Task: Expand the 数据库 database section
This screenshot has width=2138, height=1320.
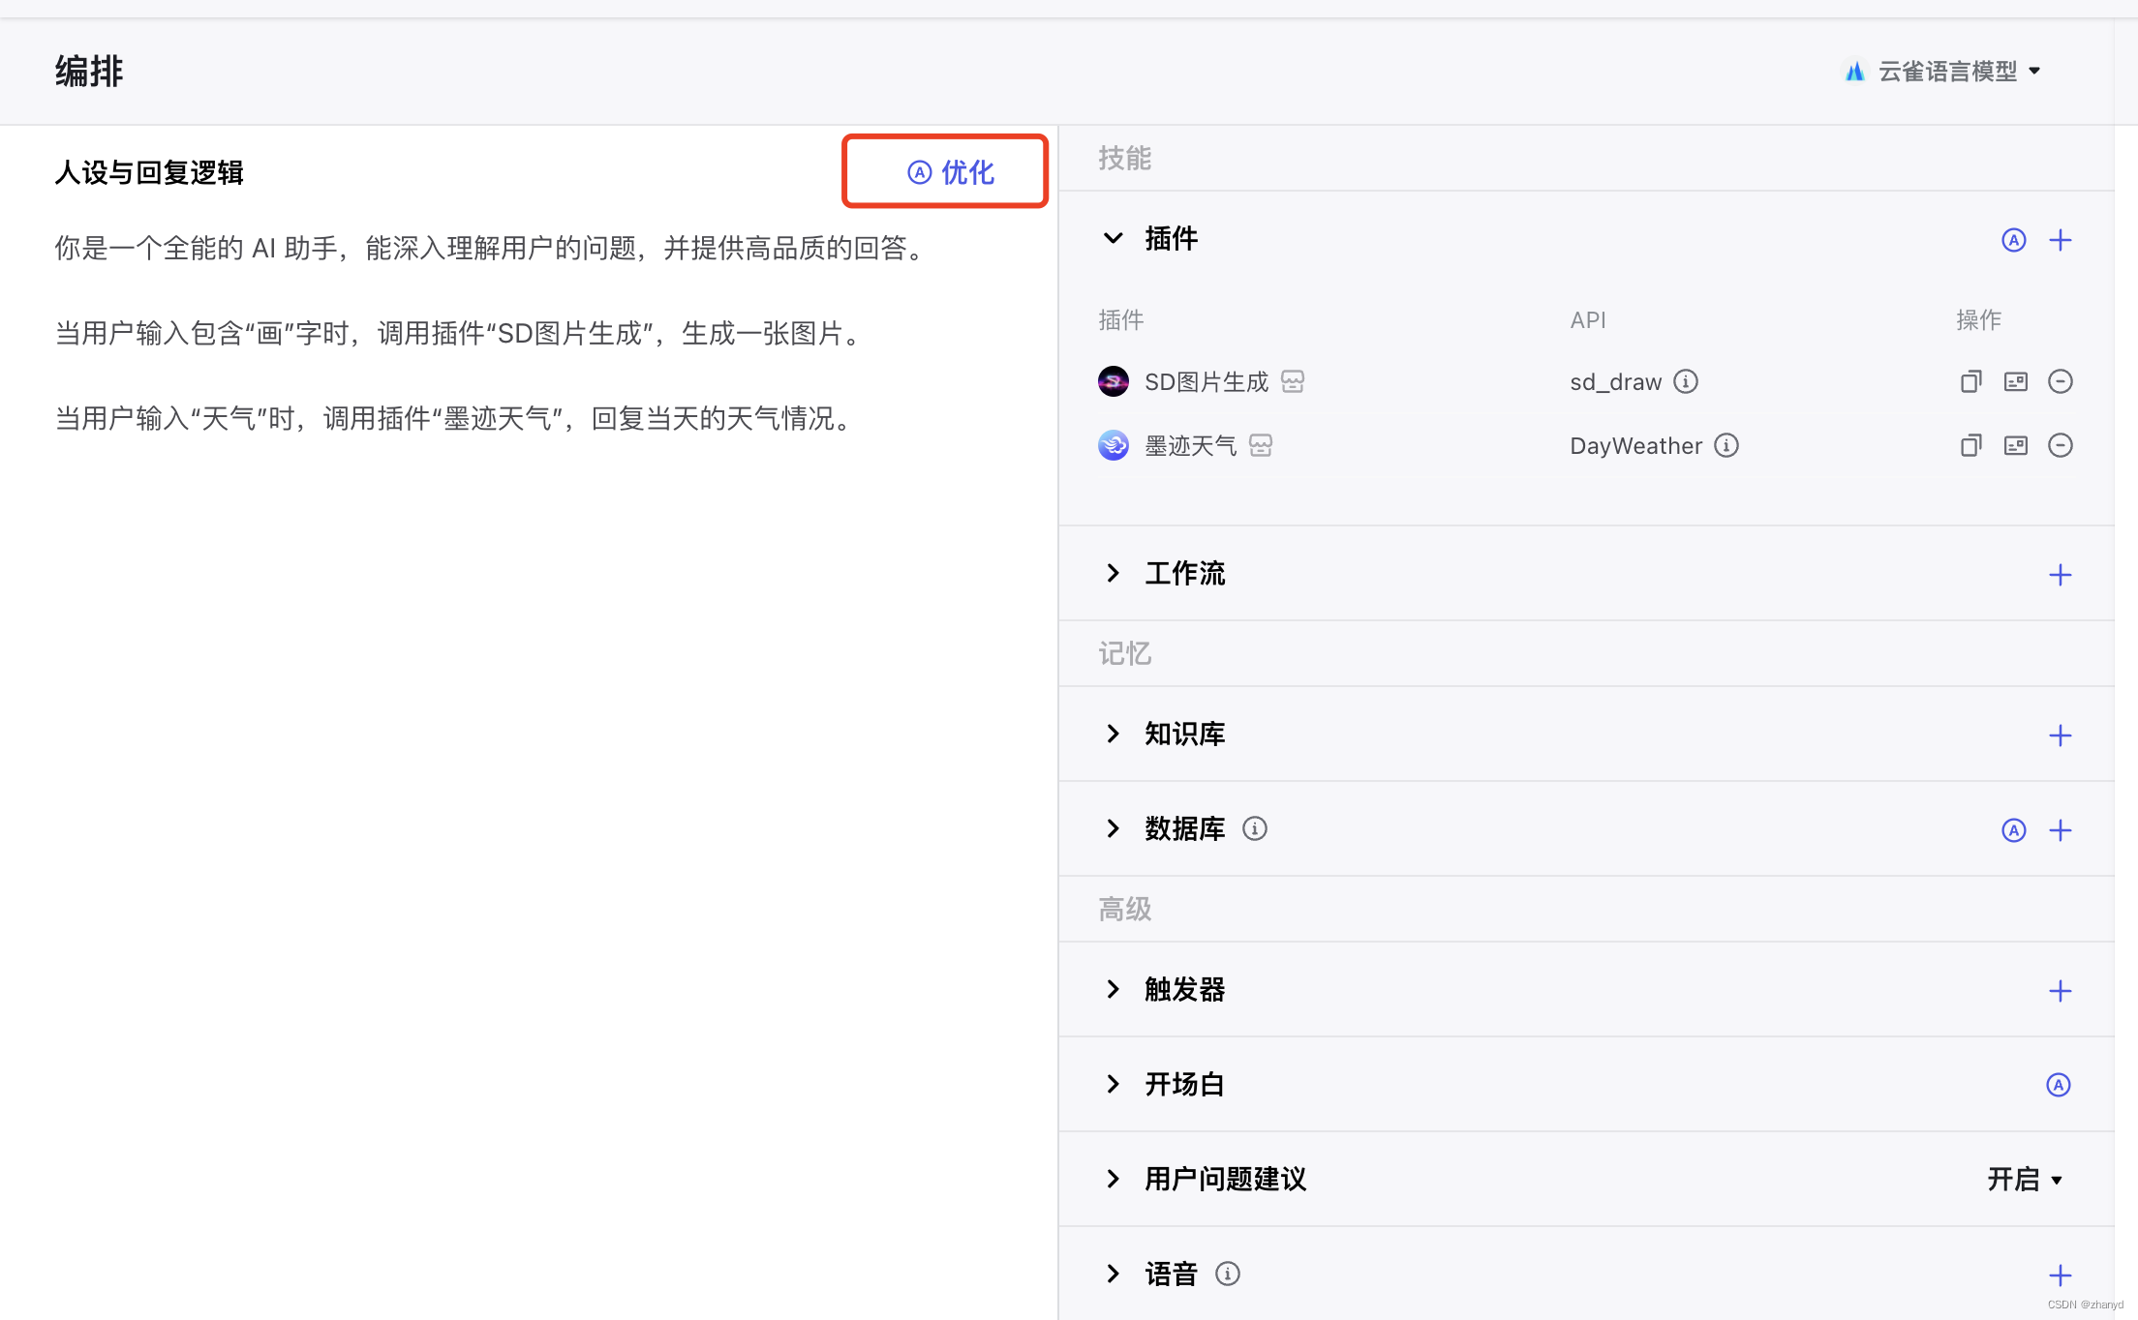Action: pyautogui.click(x=1114, y=828)
